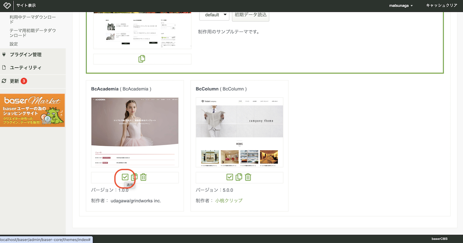Apply the BcColumn theme with checkmark icon
Screen dimensions: 463x243
pos(230,177)
